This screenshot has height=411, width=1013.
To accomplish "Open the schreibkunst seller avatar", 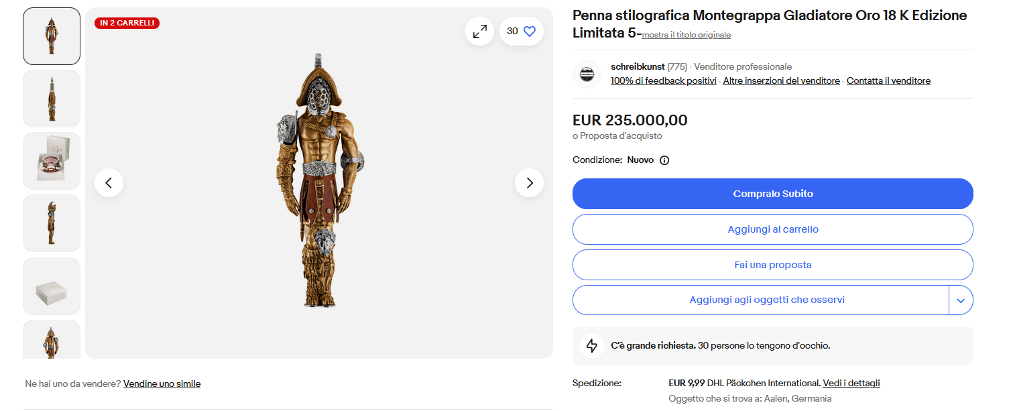I will pyautogui.click(x=587, y=74).
